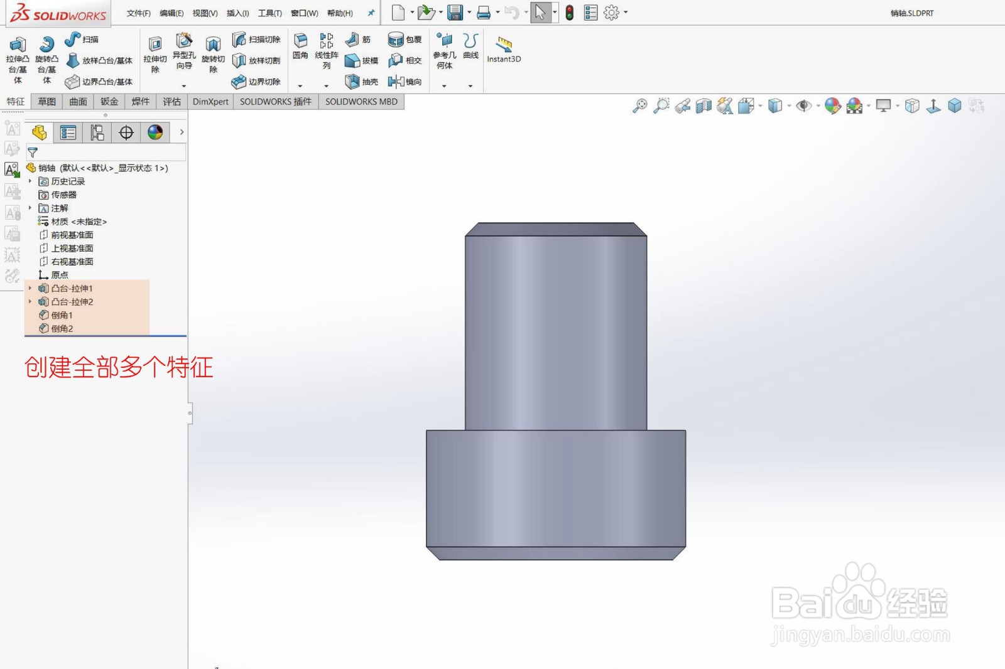Click the Print icon

pos(484,13)
